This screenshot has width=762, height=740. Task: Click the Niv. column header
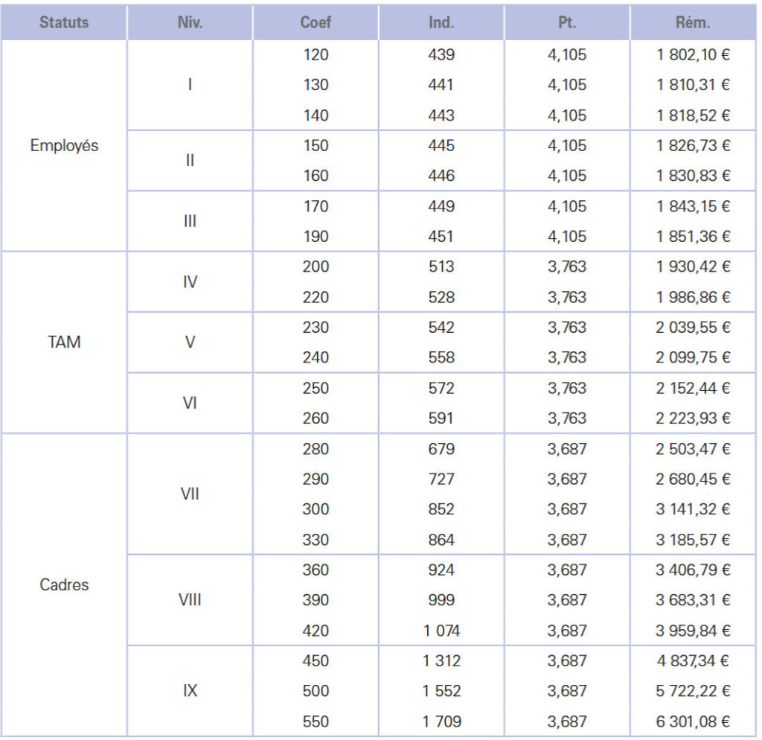(190, 22)
